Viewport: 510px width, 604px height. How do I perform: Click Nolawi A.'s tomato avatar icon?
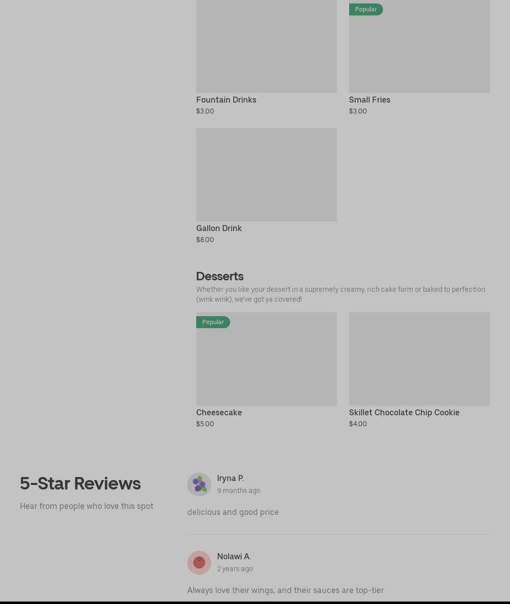click(199, 563)
